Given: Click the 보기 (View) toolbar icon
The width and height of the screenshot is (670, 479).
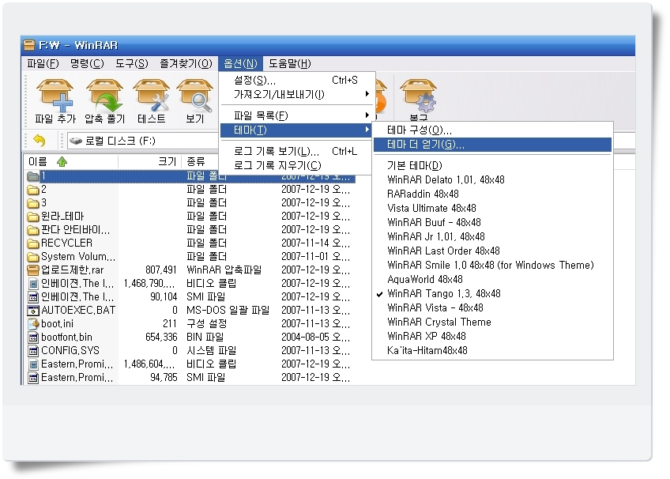Looking at the screenshot, I should [194, 96].
